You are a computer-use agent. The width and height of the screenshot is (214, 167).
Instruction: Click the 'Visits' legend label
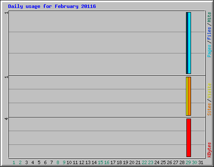pos(209,91)
